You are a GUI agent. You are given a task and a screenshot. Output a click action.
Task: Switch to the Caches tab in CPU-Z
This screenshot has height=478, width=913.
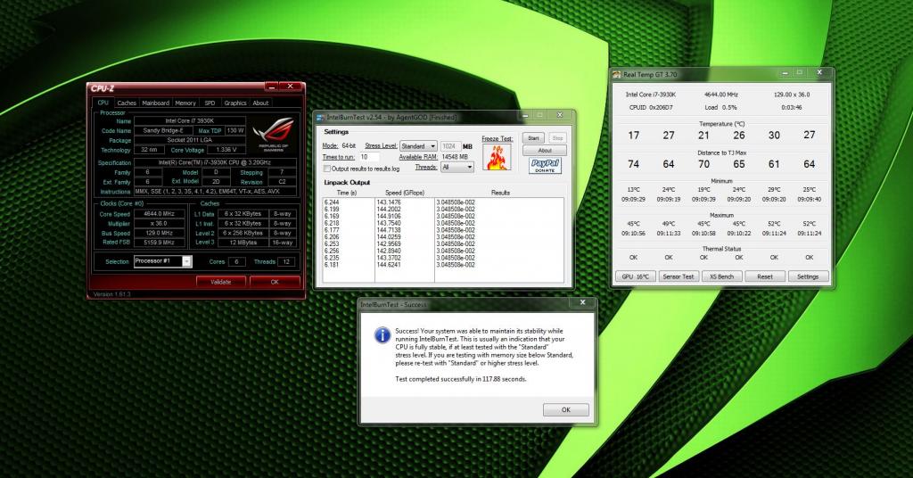(126, 103)
